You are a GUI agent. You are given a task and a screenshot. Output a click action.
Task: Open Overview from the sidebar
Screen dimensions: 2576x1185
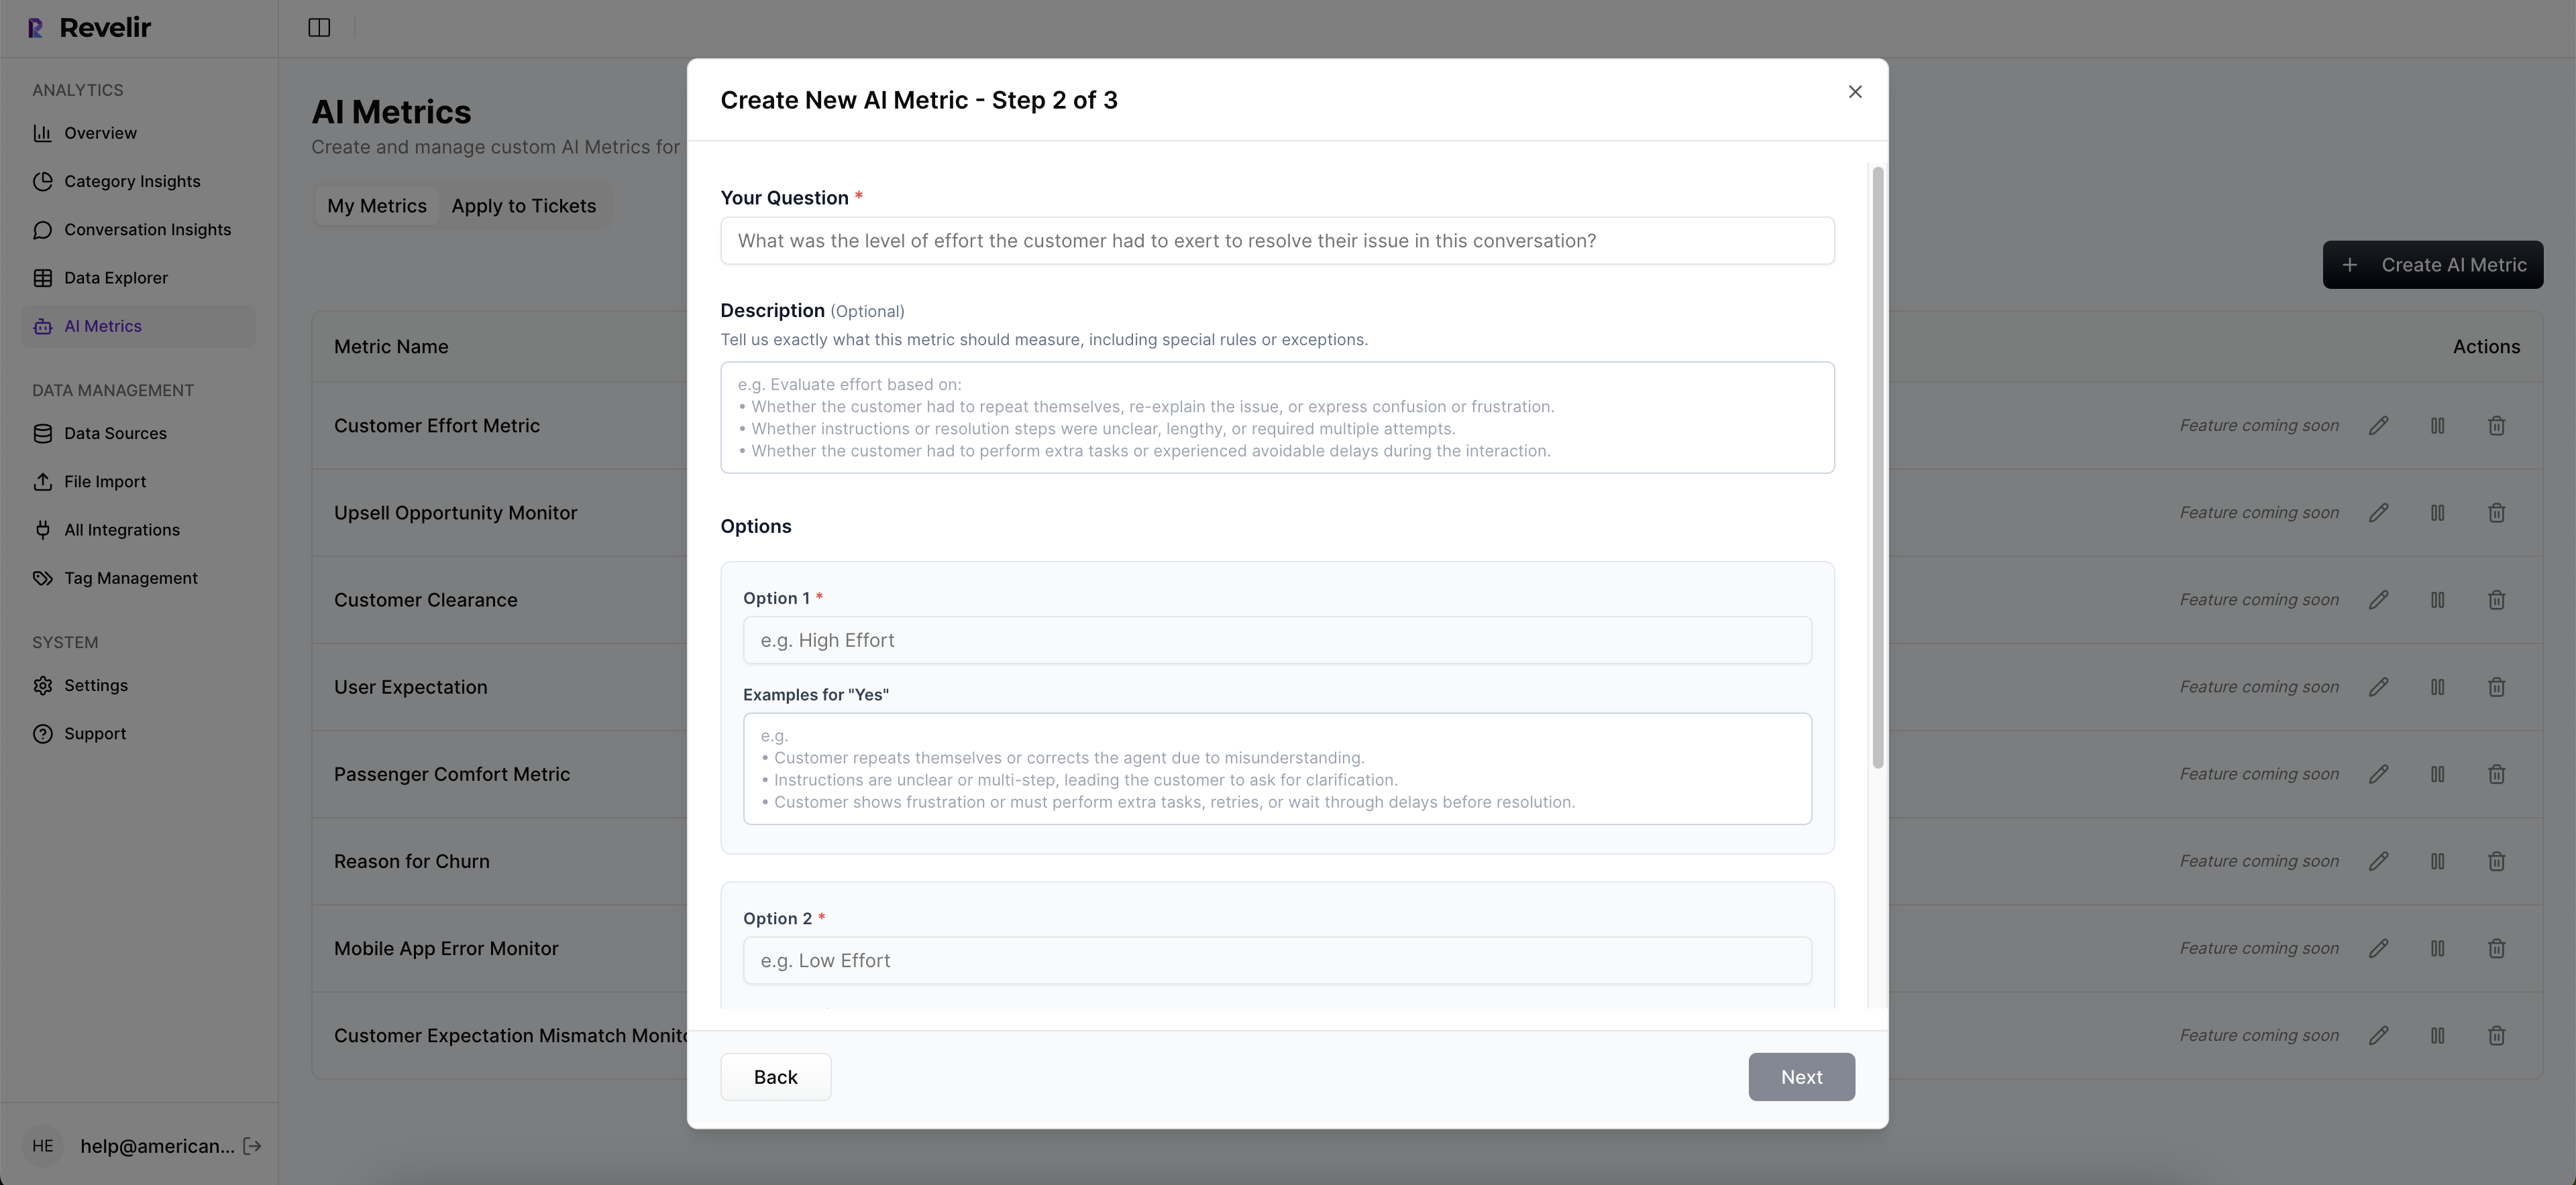pos(100,132)
